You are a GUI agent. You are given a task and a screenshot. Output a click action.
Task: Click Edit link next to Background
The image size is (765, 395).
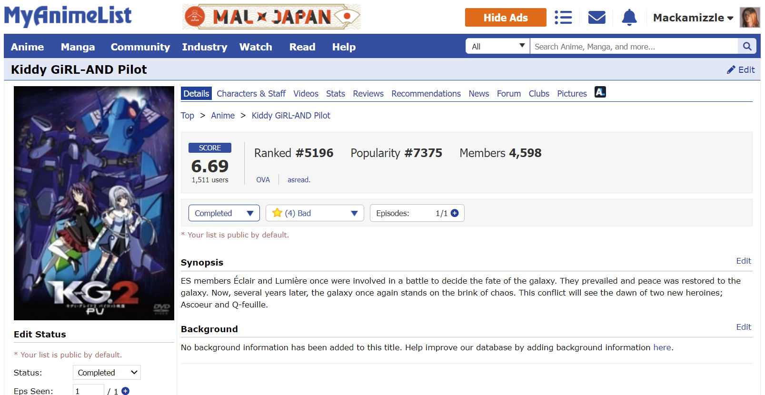[x=744, y=327]
